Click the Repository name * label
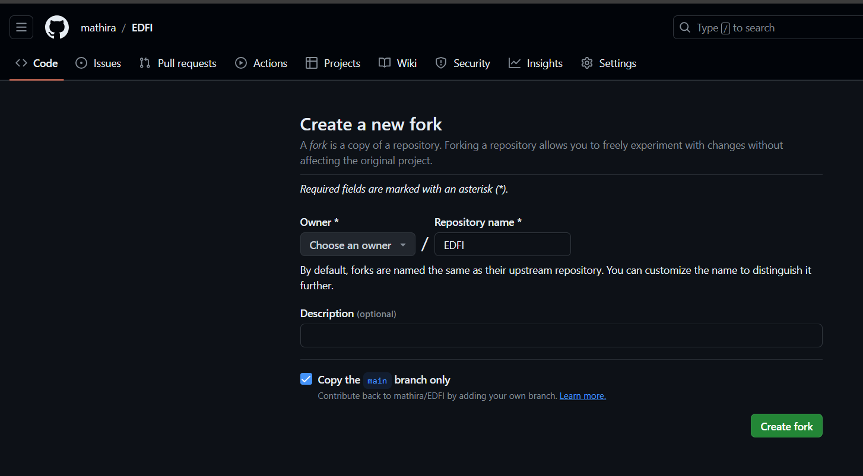 click(x=478, y=222)
